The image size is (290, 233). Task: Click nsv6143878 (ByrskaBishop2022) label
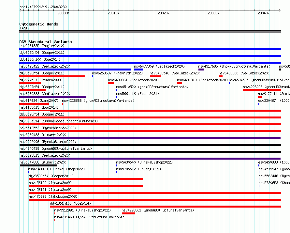pyautogui.click(x=56, y=169)
